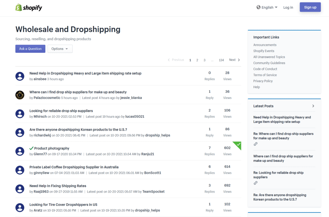Open Terms of Service link

(x=265, y=75)
